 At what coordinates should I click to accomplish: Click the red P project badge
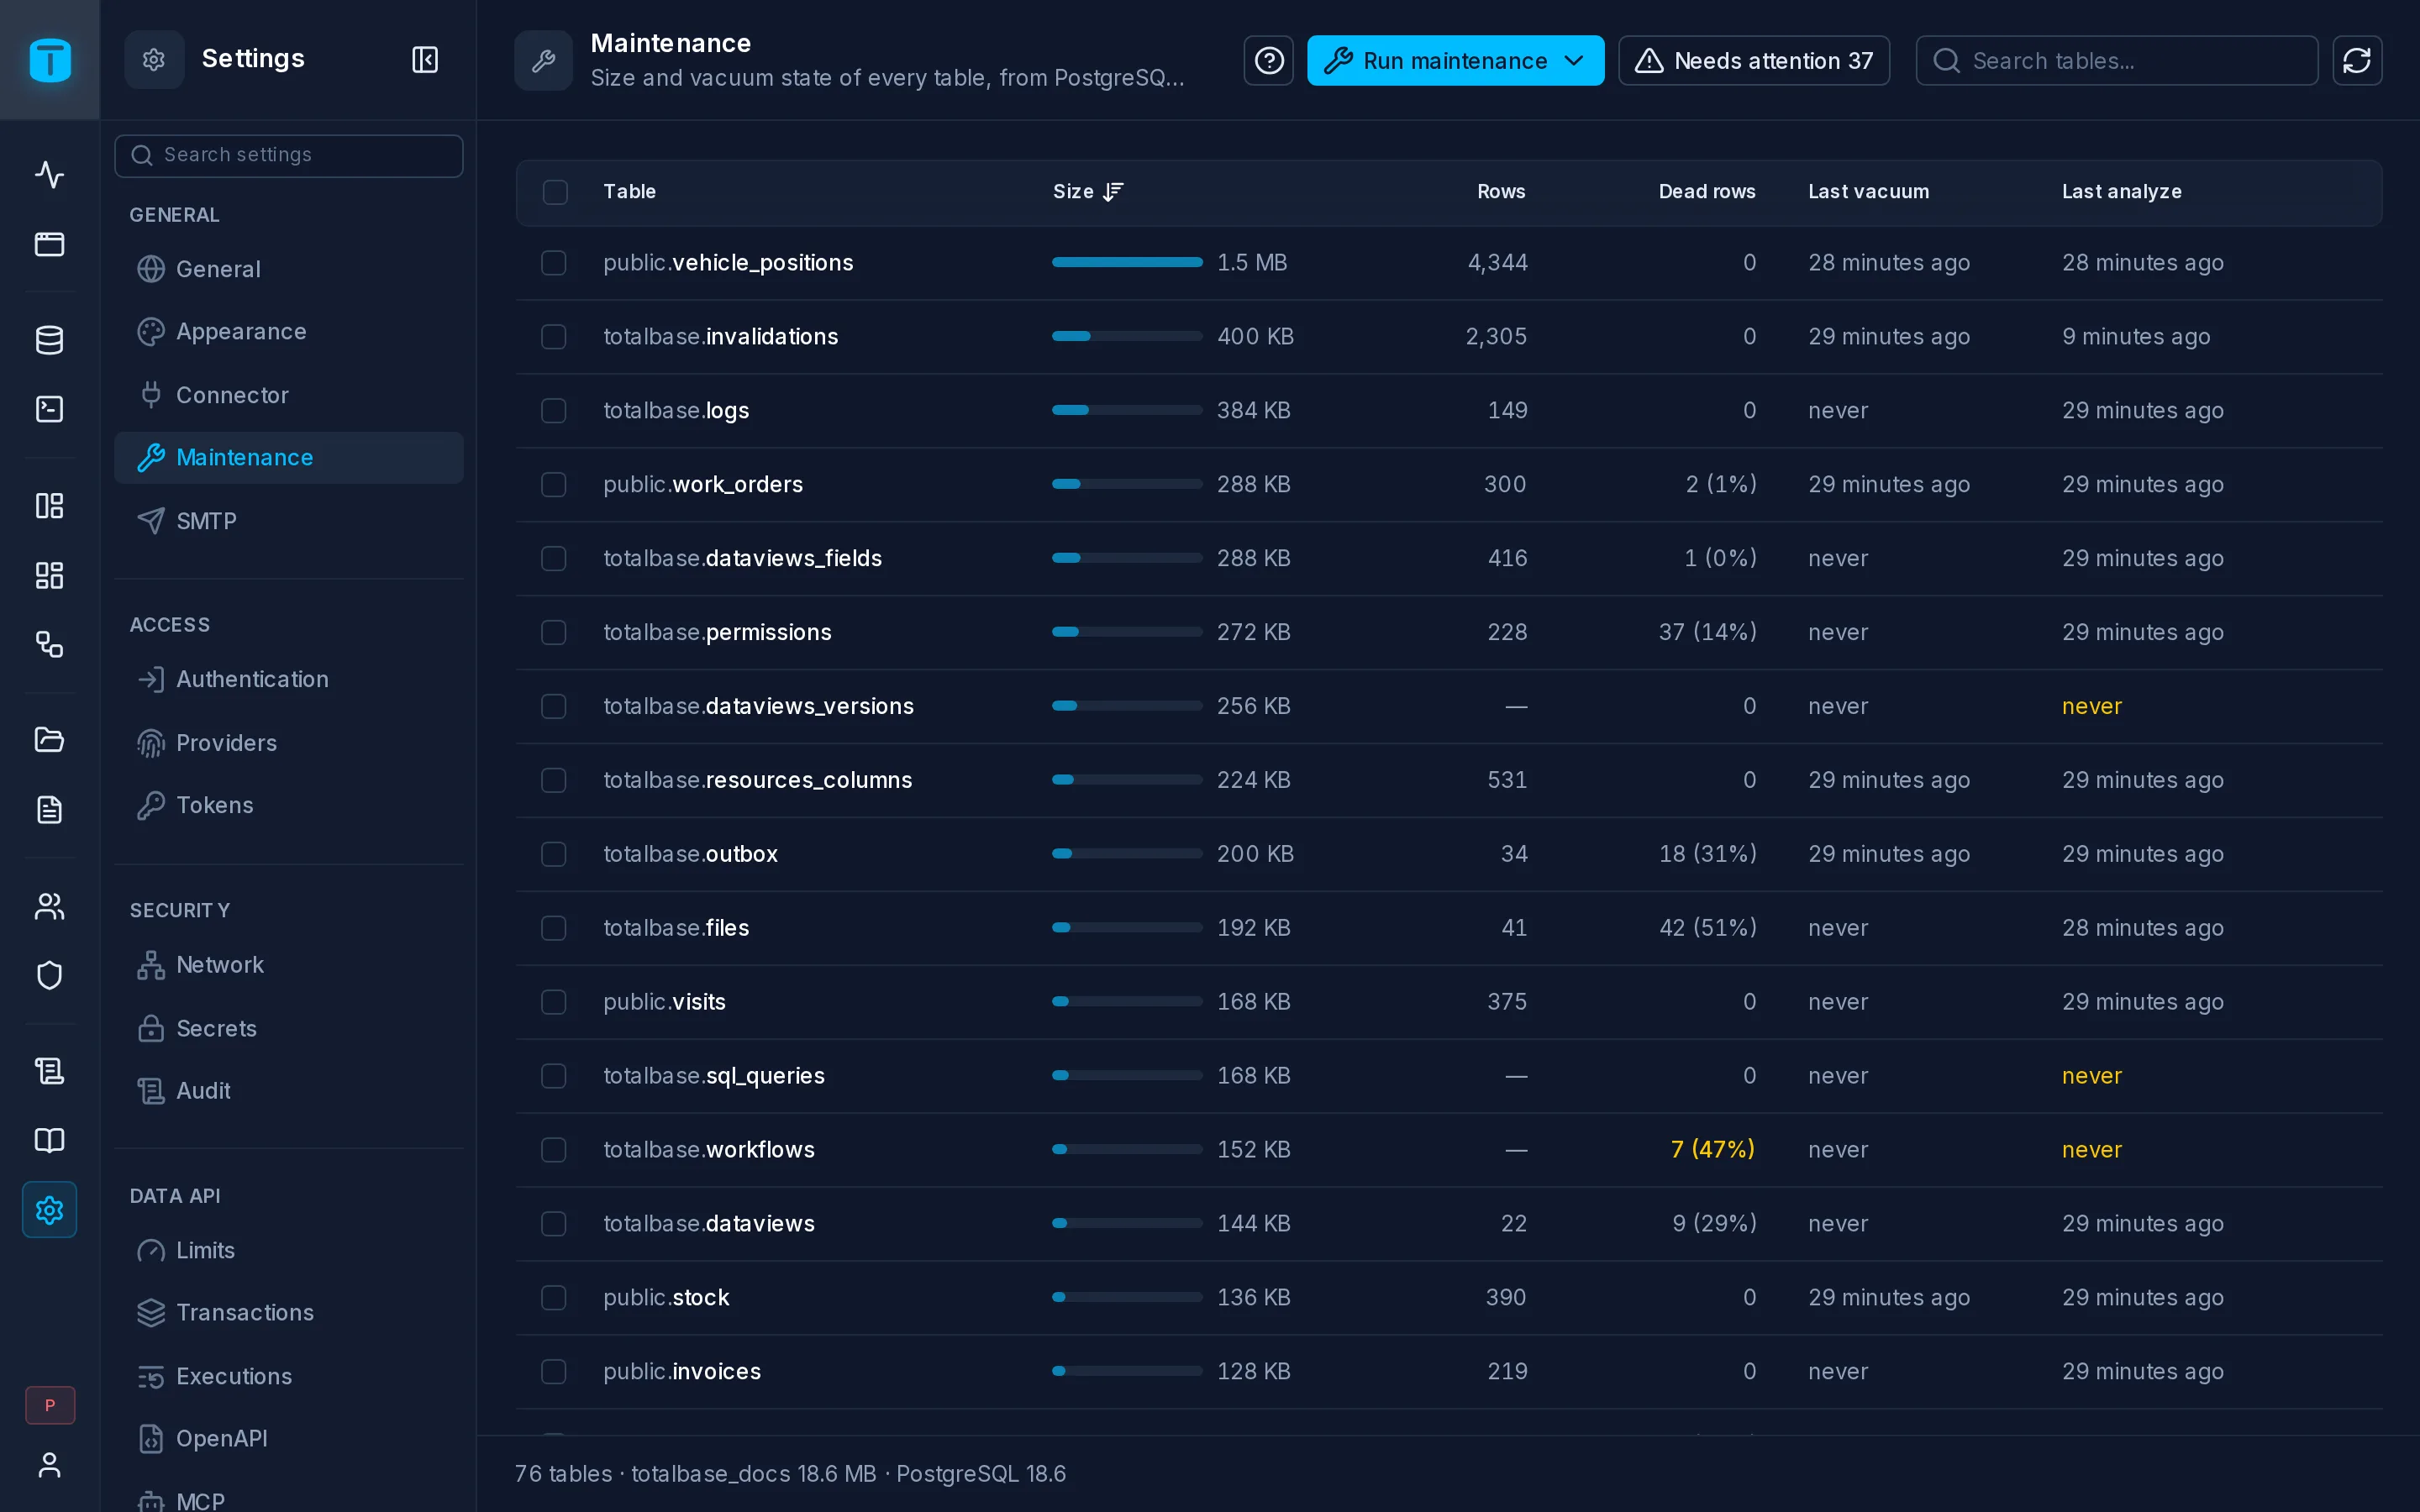(50, 1405)
